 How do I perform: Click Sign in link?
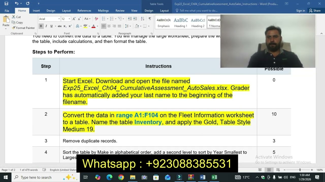[301, 11]
